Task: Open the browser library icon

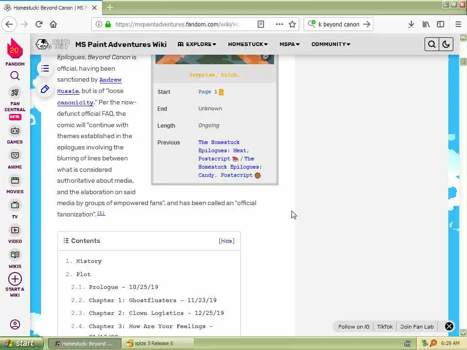Action: (x=426, y=24)
